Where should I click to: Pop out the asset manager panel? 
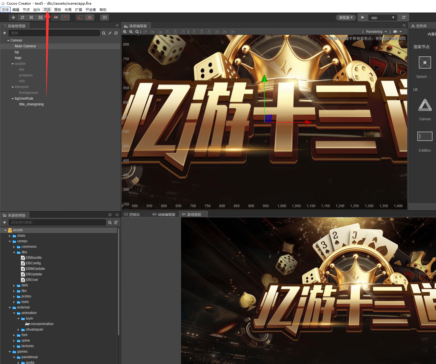(x=110, y=215)
